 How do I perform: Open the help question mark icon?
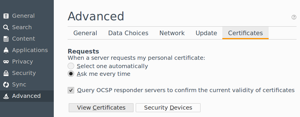[x=294, y=17]
